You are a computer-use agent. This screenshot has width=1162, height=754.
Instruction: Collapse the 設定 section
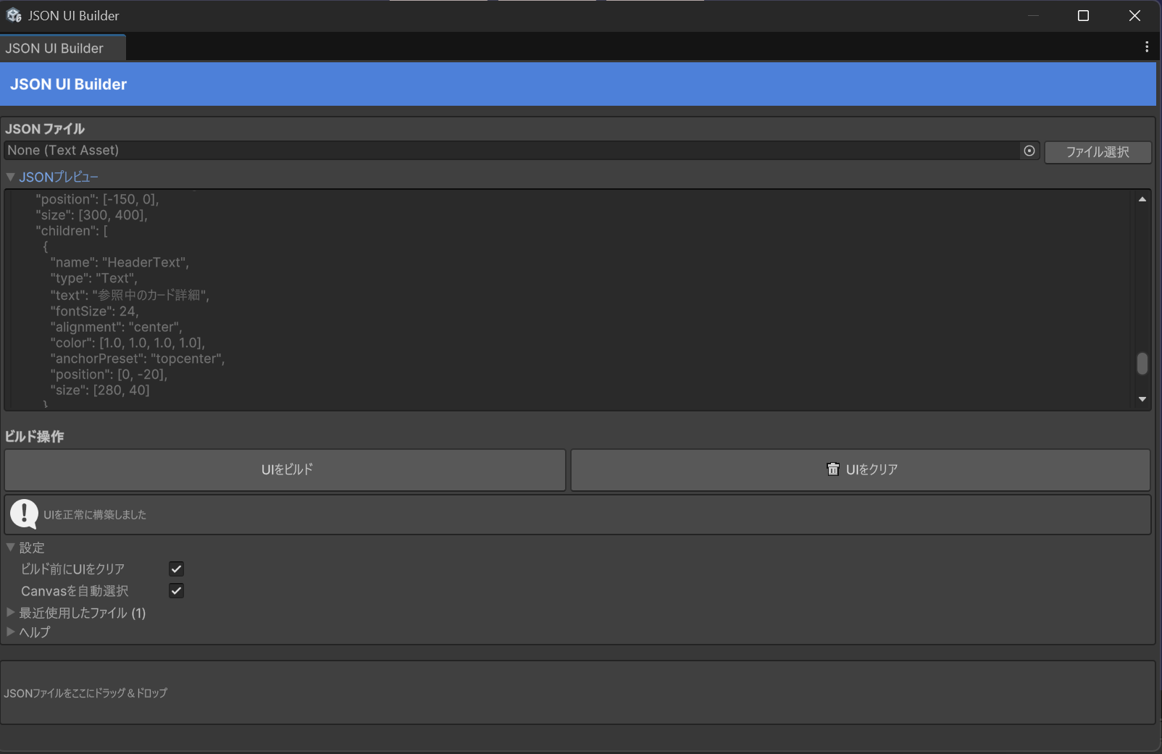click(x=10, y=548)
